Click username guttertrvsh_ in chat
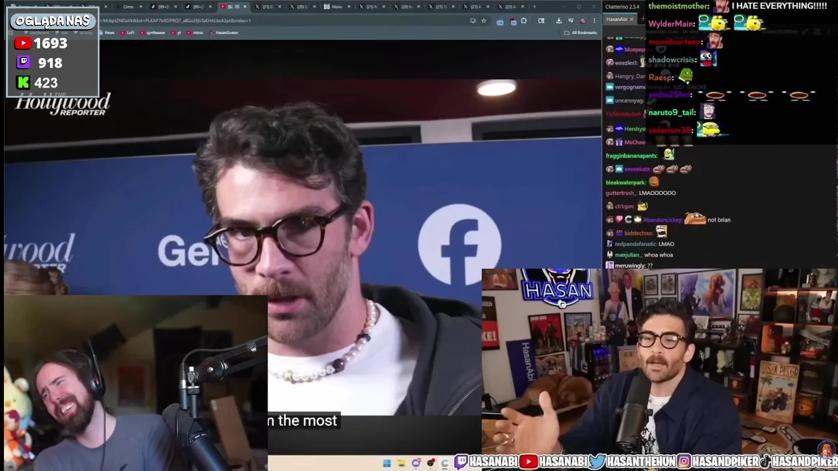Viewport: 838px width, 471px height. [x=620, y=193]
